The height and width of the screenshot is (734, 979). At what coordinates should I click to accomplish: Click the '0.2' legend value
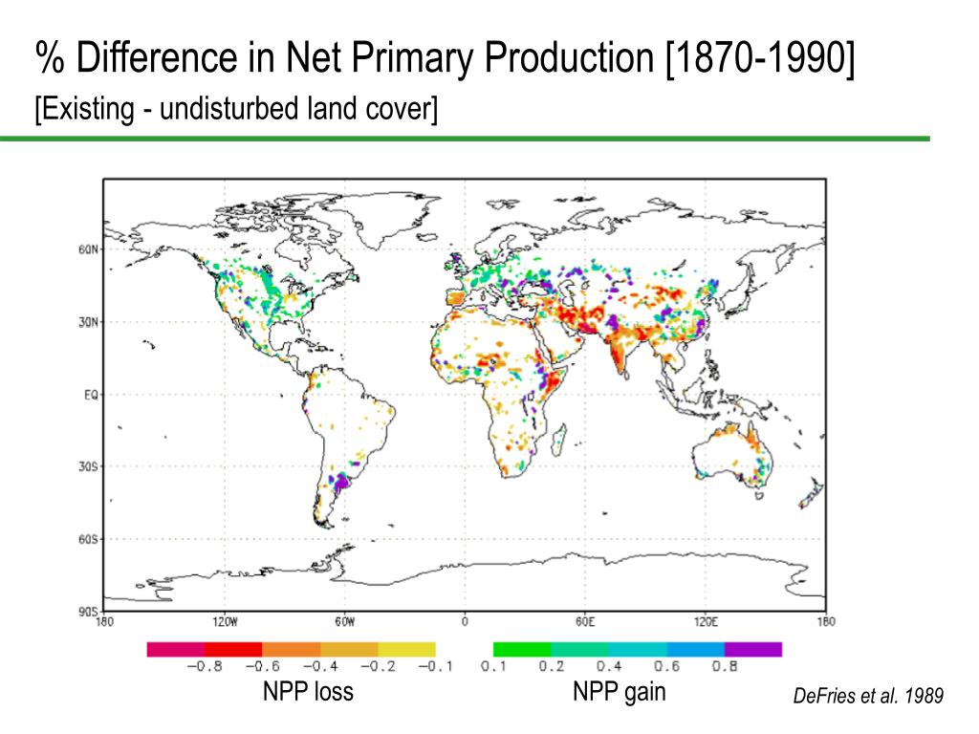(x=552, y=666)
